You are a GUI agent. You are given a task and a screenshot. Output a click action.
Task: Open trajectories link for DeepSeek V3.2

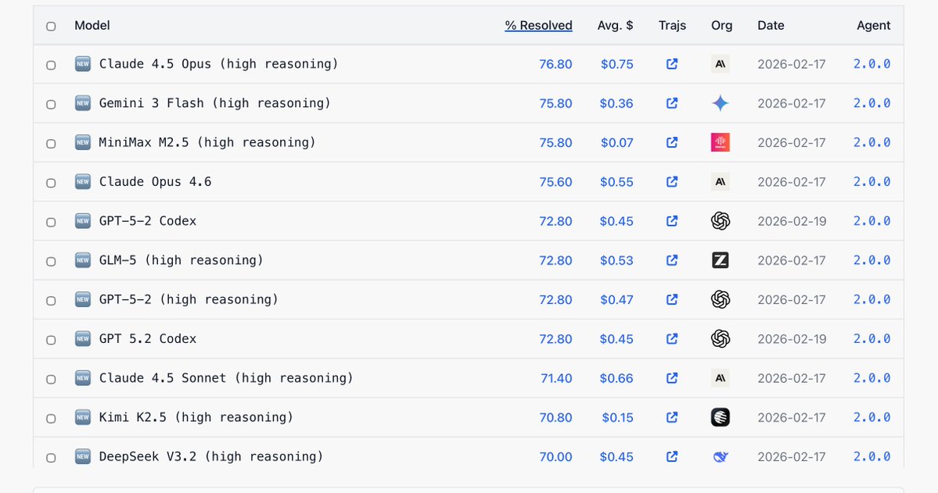[x=672, y=456]
